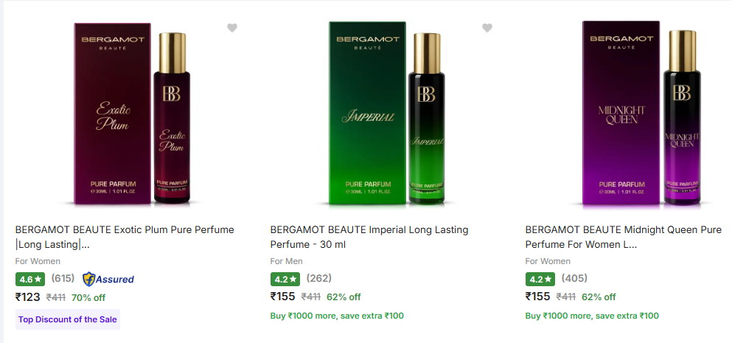Click Imperial's 4.2 star rating badge
The image size is (732, 343).
285,279
